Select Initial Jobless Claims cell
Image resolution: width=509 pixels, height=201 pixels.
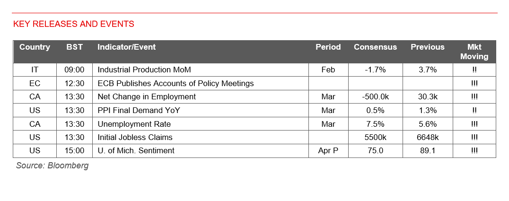point(135,137)
